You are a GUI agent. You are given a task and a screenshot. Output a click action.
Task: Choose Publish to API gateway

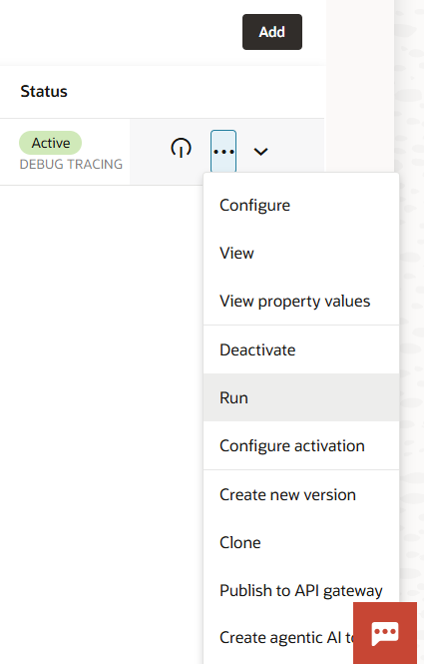301,590
